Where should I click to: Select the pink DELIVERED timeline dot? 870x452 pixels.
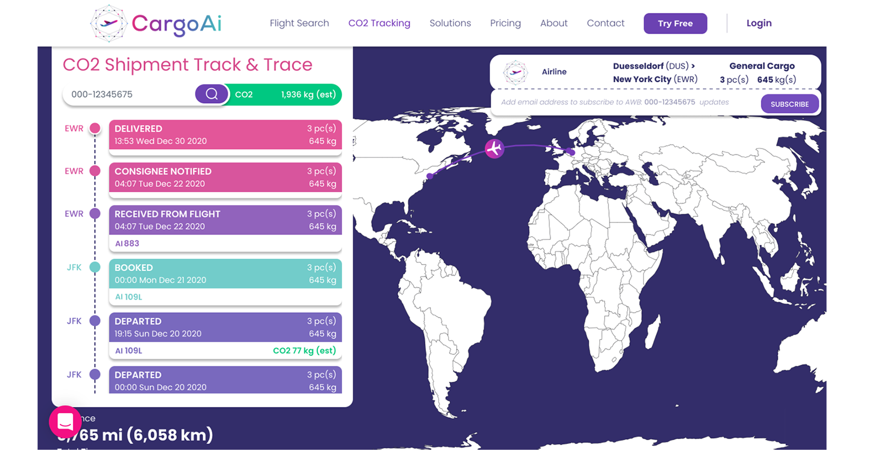click(x=95, y=129)
